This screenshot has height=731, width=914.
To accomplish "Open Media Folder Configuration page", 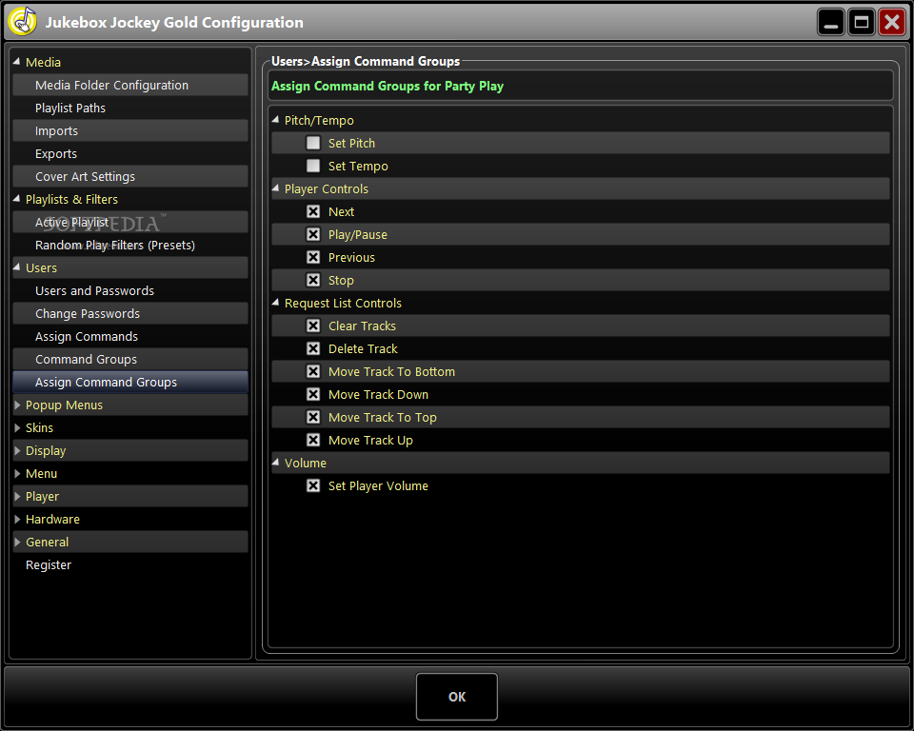I will coord(130,85).
